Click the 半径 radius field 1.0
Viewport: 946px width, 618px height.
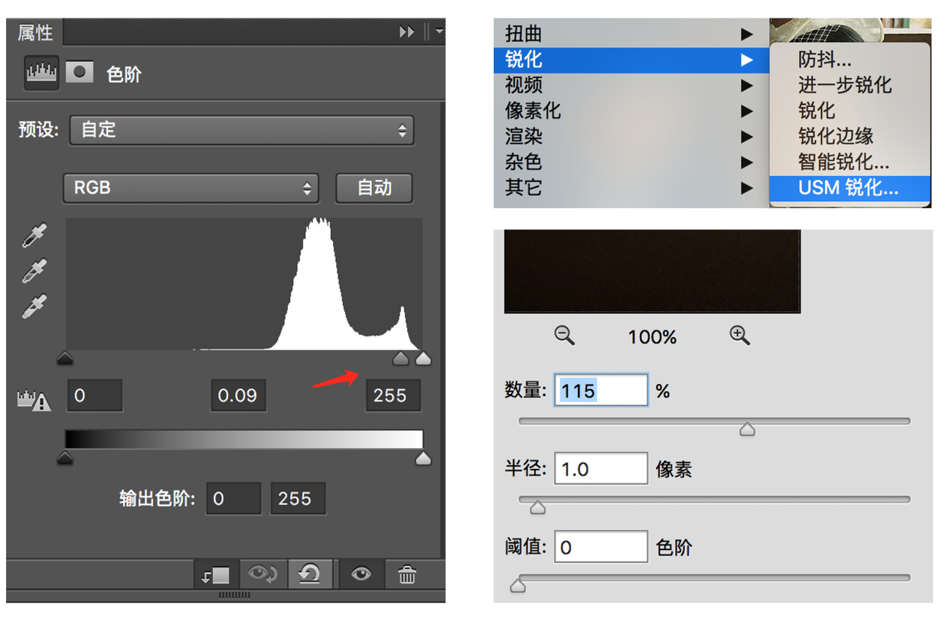601,468
